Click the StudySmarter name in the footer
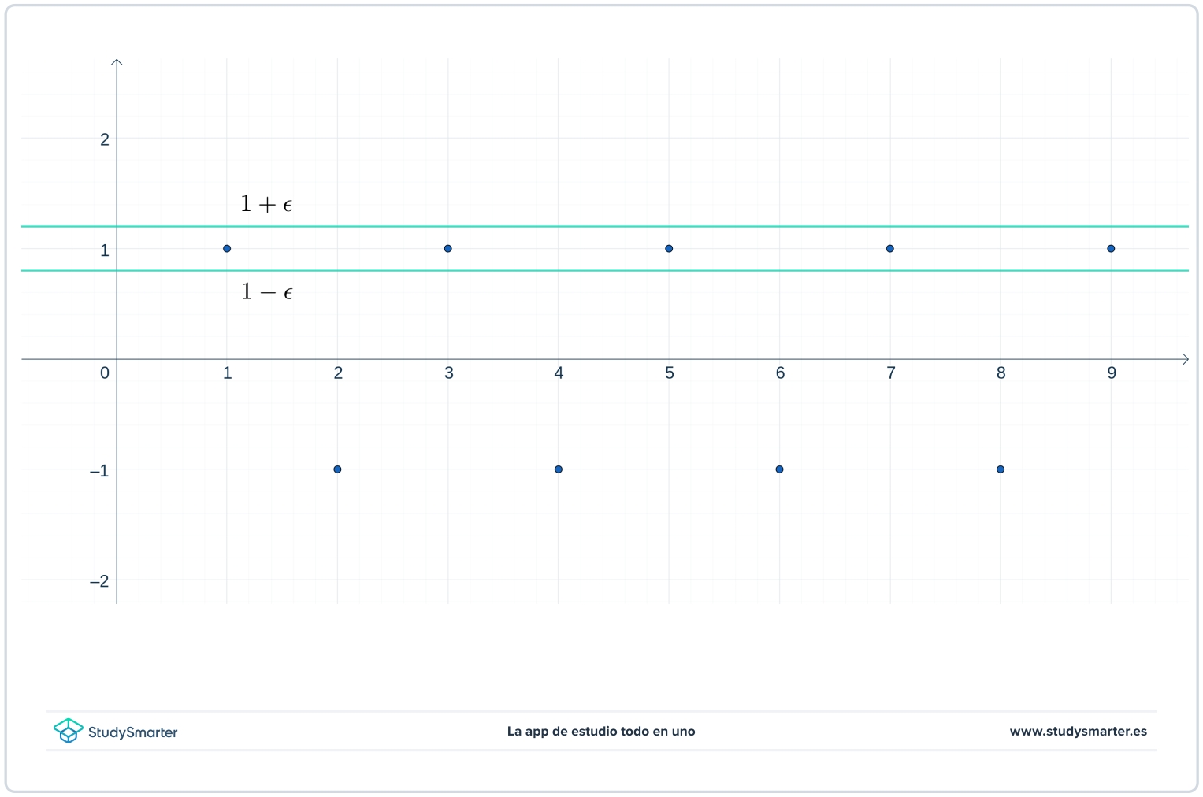The height and width of the screenshot is (797, 1203). pyautogui.click(x=133, y=732)
